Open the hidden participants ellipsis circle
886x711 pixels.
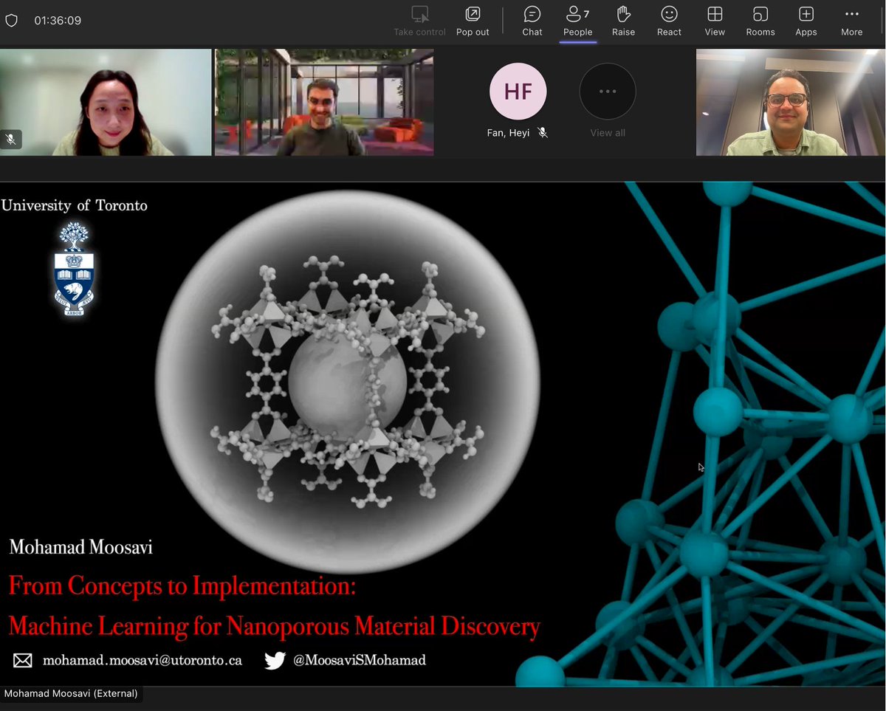tap(607, 91)
